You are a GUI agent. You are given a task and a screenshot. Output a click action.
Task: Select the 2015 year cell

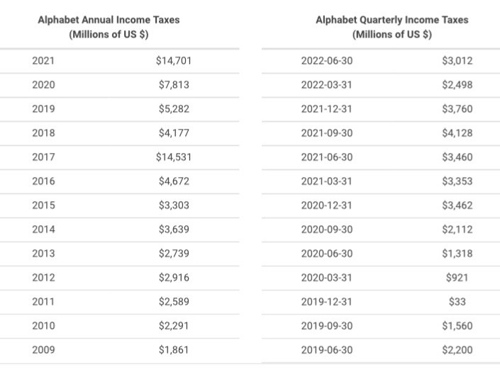pyautogui.click(x=43, y=205)
